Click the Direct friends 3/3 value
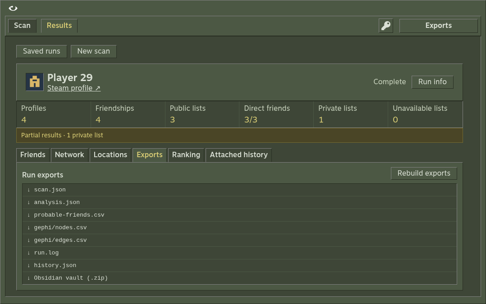This screenshot has height=304, width=486. click(251, 120)
